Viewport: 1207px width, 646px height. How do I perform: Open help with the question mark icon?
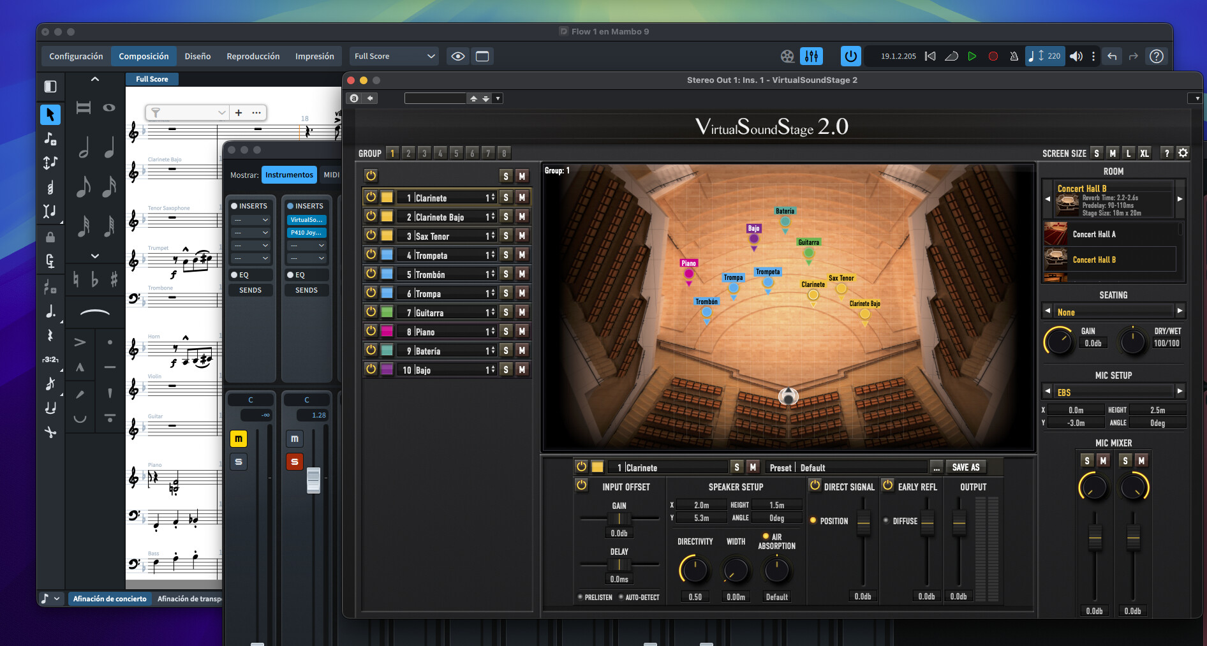pos(1157,56)
